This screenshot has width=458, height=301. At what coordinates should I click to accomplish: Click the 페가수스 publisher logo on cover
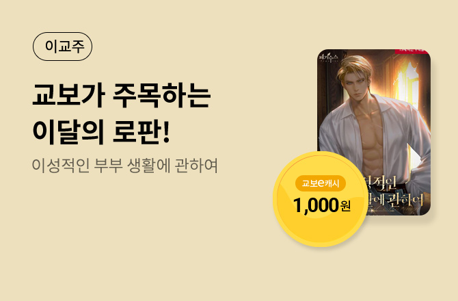[329, 57]
